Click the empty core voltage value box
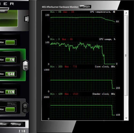Viewport: 134px width, 133px height. pyautogui.click(x=10, y=42)
